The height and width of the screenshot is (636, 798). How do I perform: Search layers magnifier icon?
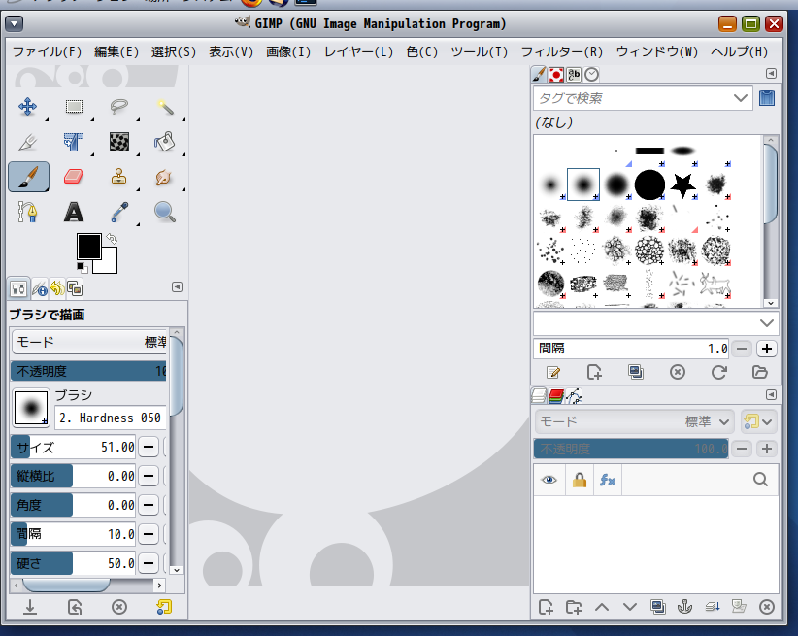tap(760, 479)
